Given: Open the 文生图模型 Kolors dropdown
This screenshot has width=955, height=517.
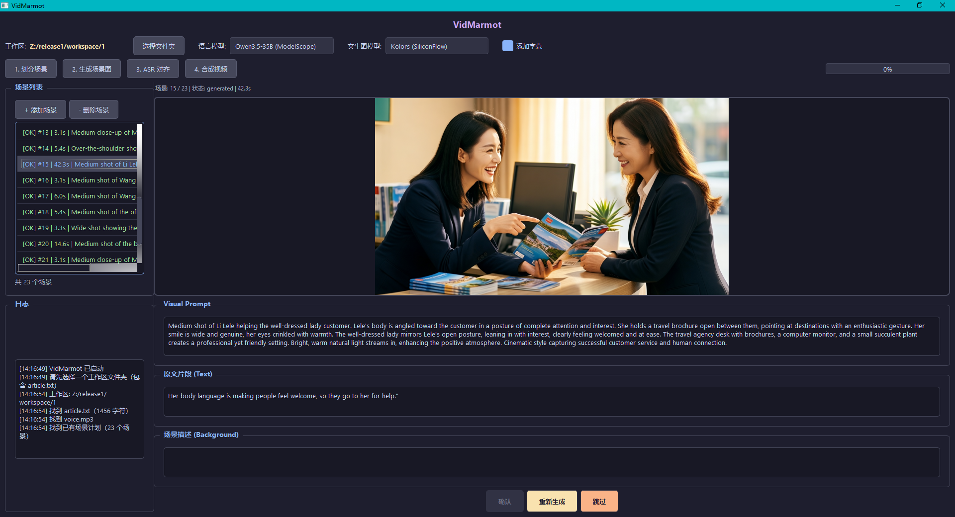Looking at the screenshot, I should pos(436,46).
